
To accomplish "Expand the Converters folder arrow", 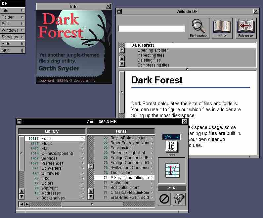I will [x=83, y=168].
